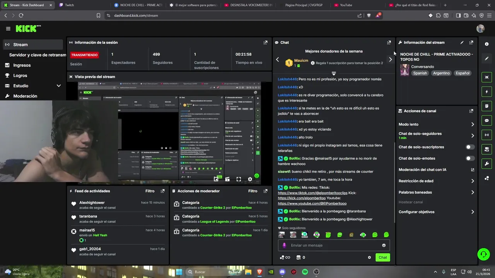This screenshot has width=495, height=278.
Task: Open the emoji picker in the chat input
Action: tap(384, 245)
